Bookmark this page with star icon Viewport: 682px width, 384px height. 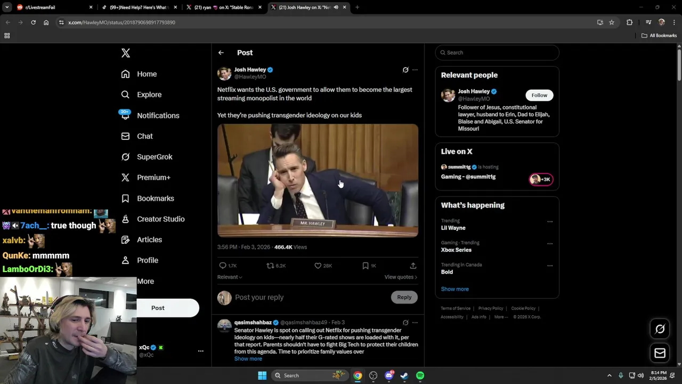612,22
